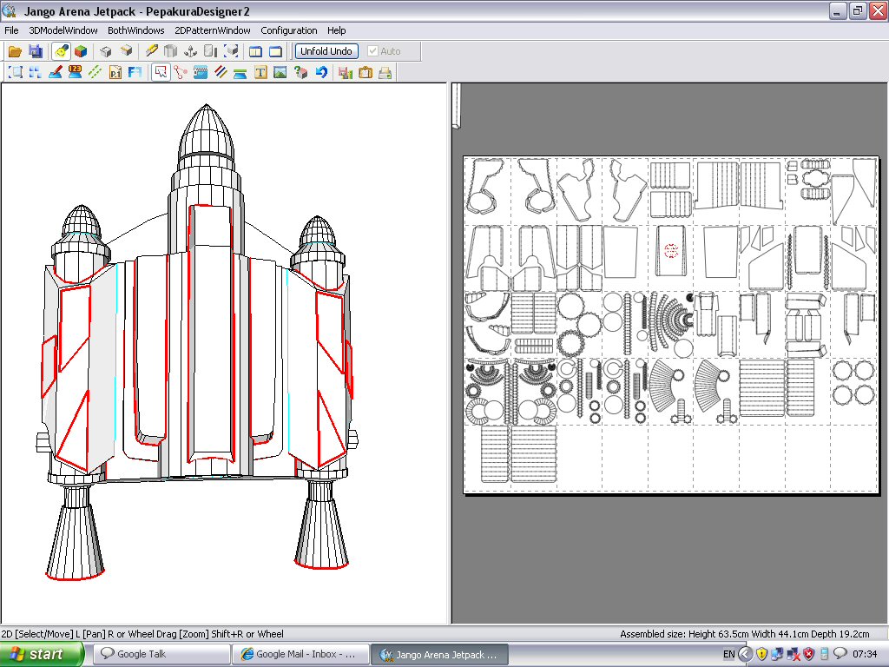Expand hidden tray icons with the arrow
Screen dimensions: 889x667
(745, 655)
